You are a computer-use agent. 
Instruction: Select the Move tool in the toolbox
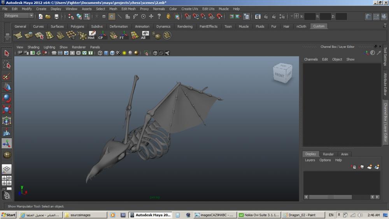point(7,87)
